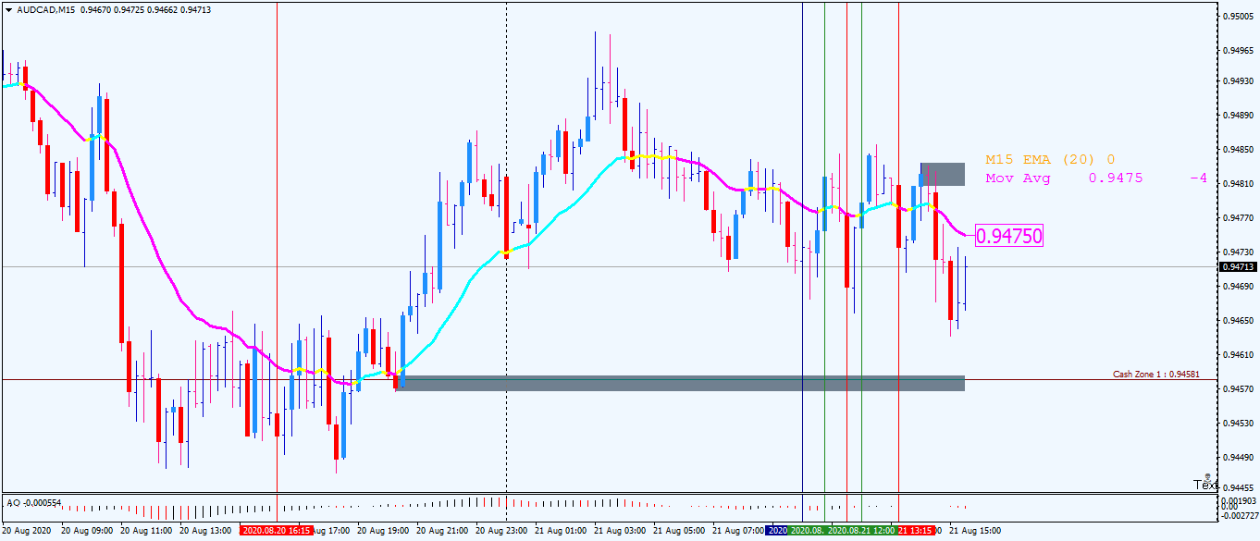The width and height of the screenshot is (1260, 541).
Task: Select the gray supply zone rectangle near 0.9481
Action: 942,172
